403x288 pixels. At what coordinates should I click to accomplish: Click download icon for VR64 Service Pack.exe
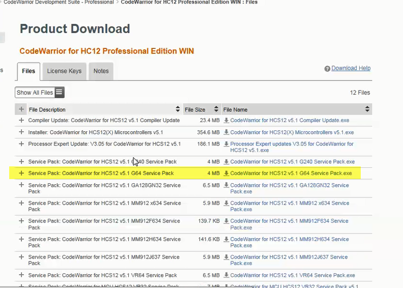pos(226,275)
